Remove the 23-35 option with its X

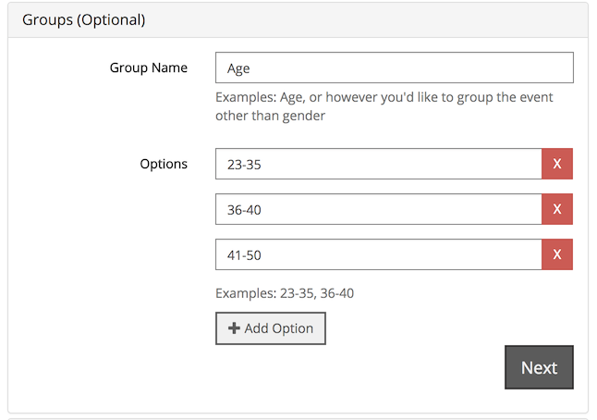pyautogui.click(x=556, y=164)
